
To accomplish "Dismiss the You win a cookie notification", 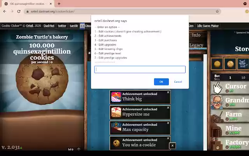I will (x=168, y=138).
